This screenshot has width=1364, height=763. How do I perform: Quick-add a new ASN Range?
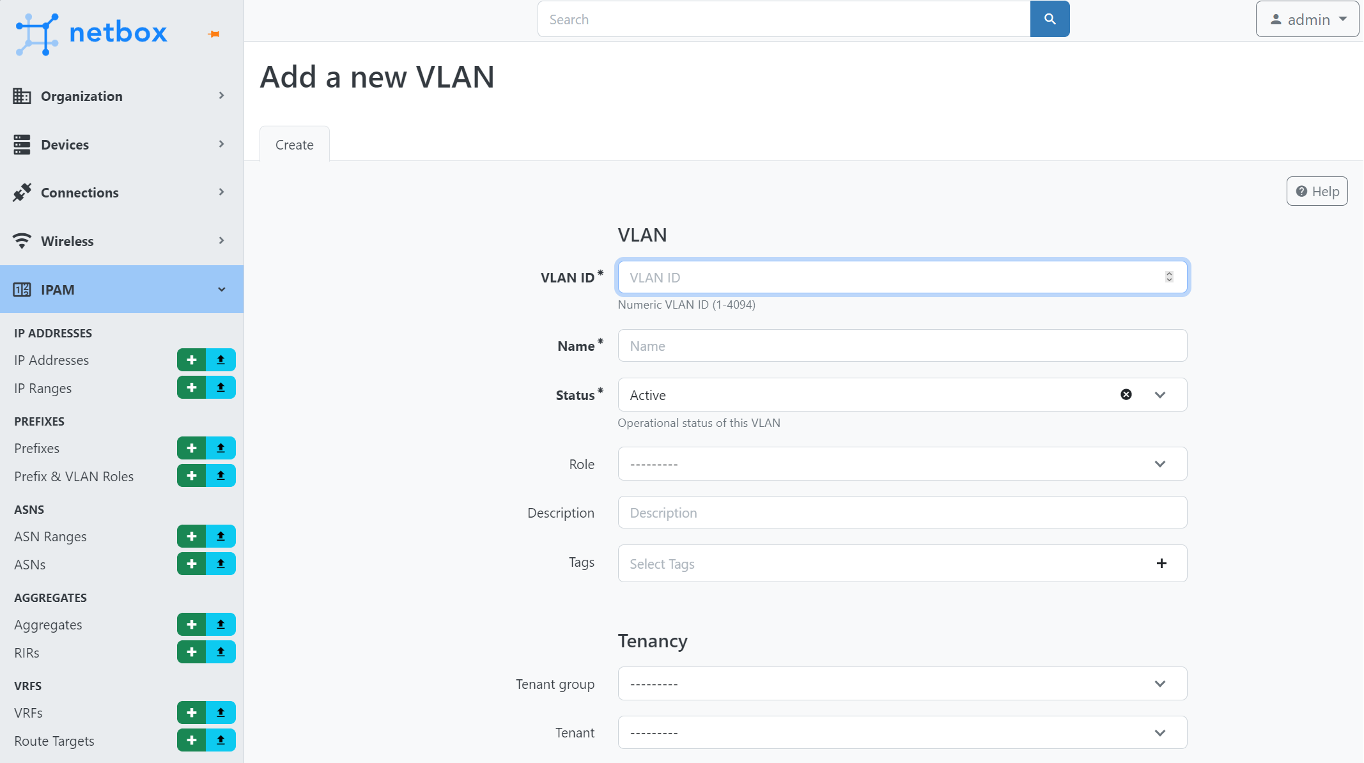click(x=191, y=536)
